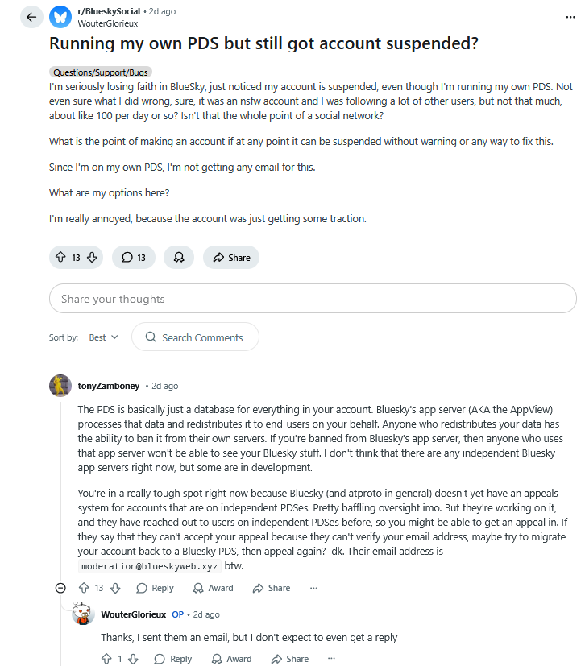The image size is (585, 666).
Task: Share the main post
Action: (x=231, y=258)
